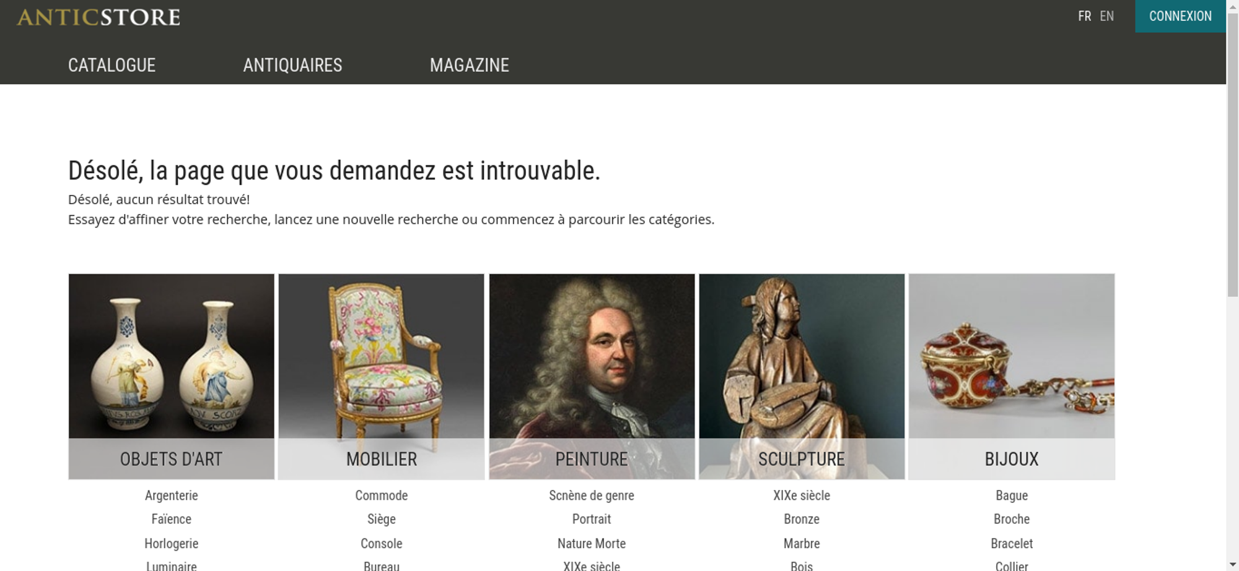The height and width of the screenshot is (571, 1239).
Task: Go to the Argenterie subcategory
Action: coord(171,496)
